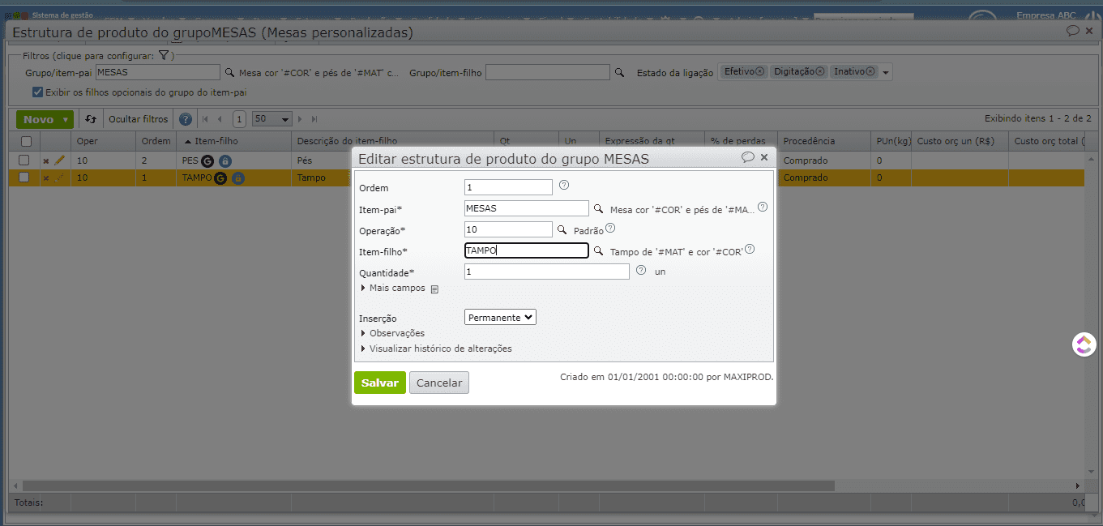1103x526 pixels.
Task: Click the Grupo/item-pai filter input
Action: 158,72
